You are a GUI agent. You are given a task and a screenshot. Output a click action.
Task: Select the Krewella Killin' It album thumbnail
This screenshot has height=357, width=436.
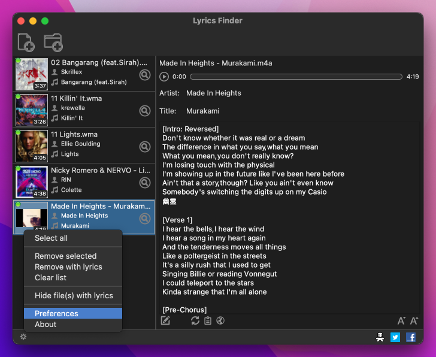click(x=32, y=110)
